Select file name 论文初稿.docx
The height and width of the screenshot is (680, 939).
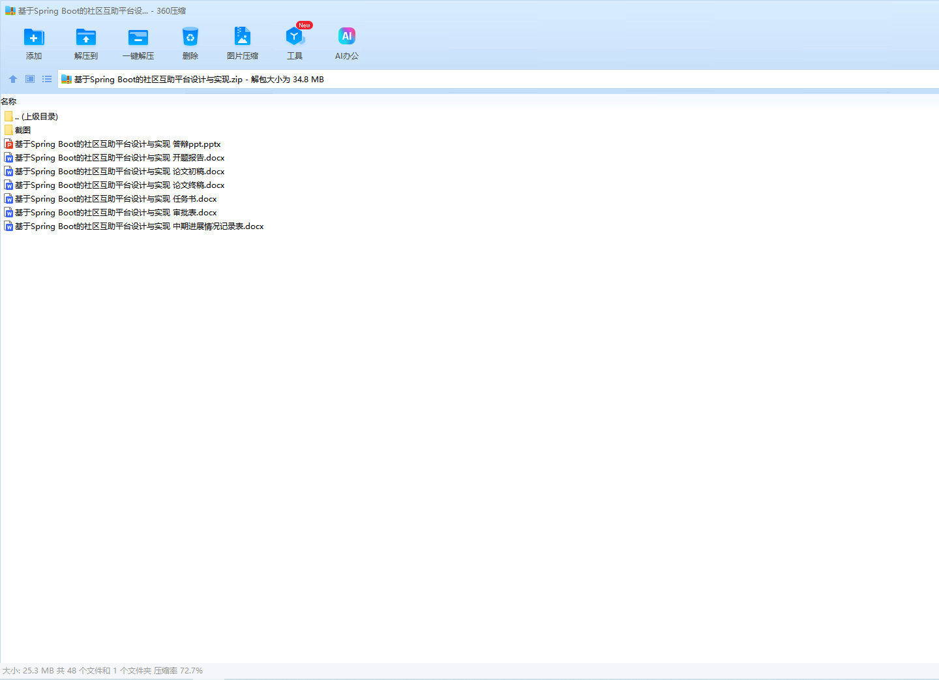120,171
